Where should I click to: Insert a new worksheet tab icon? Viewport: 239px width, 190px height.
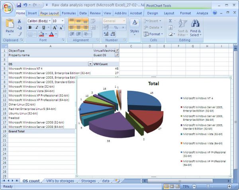coord(117,181)
